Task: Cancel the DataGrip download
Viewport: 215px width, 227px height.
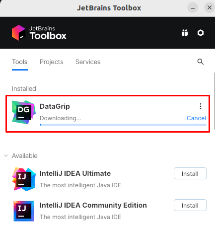Action: (x=196, y=118)
